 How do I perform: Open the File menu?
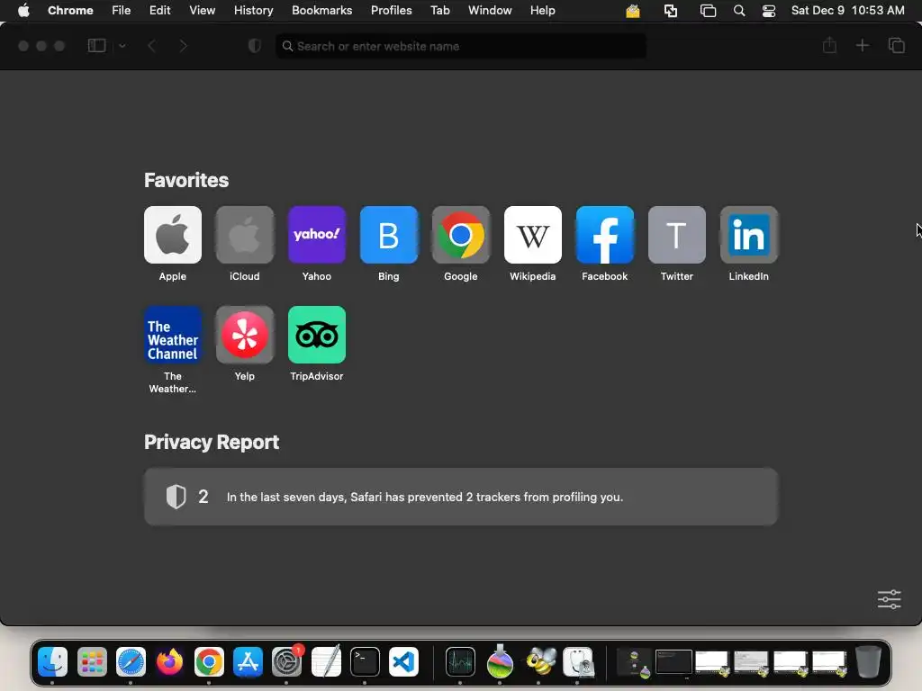click(122, 11)
